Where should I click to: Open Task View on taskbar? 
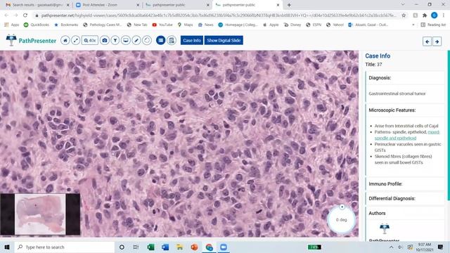(x=136, y=247)
